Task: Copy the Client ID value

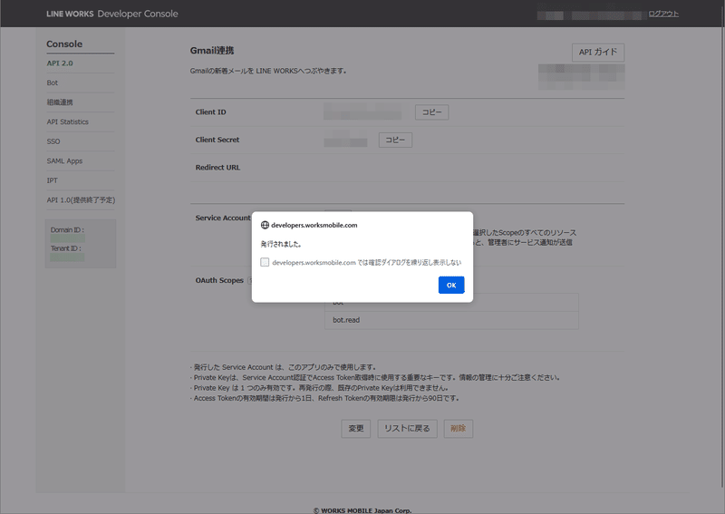Action: 432,112
